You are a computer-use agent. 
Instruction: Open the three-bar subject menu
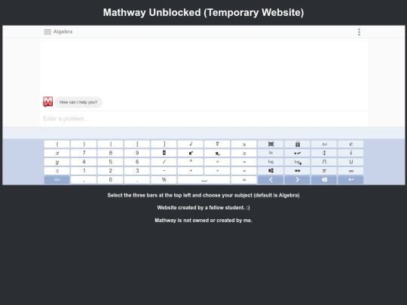tap(47, 32)
